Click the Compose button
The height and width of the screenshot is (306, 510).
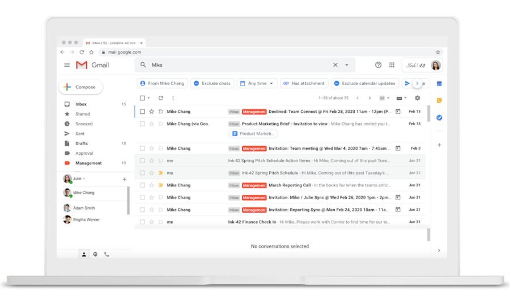[x=81, y=87]
